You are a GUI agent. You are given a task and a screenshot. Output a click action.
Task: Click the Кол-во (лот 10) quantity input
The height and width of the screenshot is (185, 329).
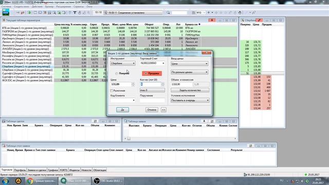point(151,84)
